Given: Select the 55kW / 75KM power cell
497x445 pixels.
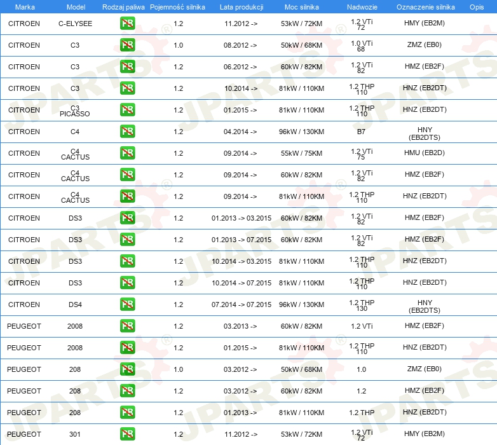Looking at the screenshot, I should pos(301,153).
